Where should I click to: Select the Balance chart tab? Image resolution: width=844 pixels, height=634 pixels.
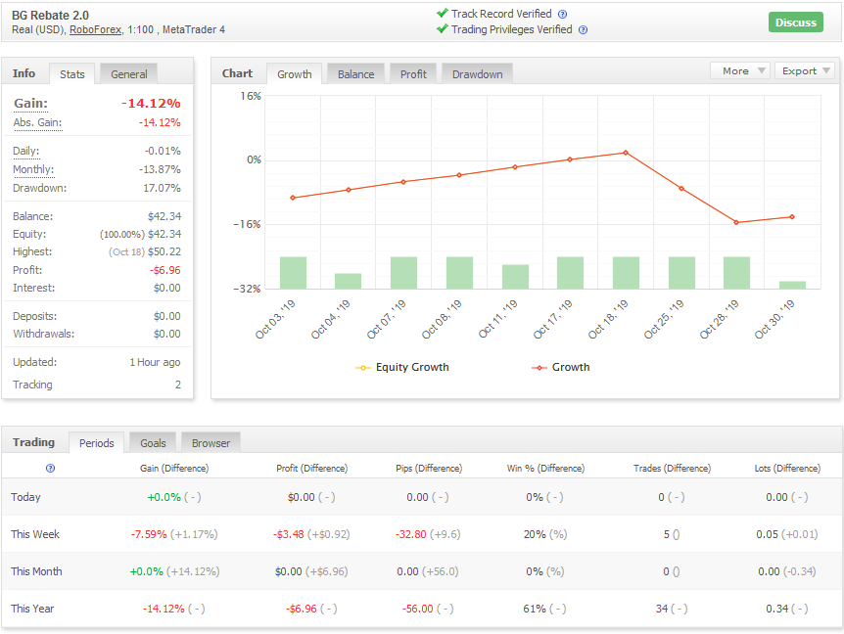pos(355,74)
